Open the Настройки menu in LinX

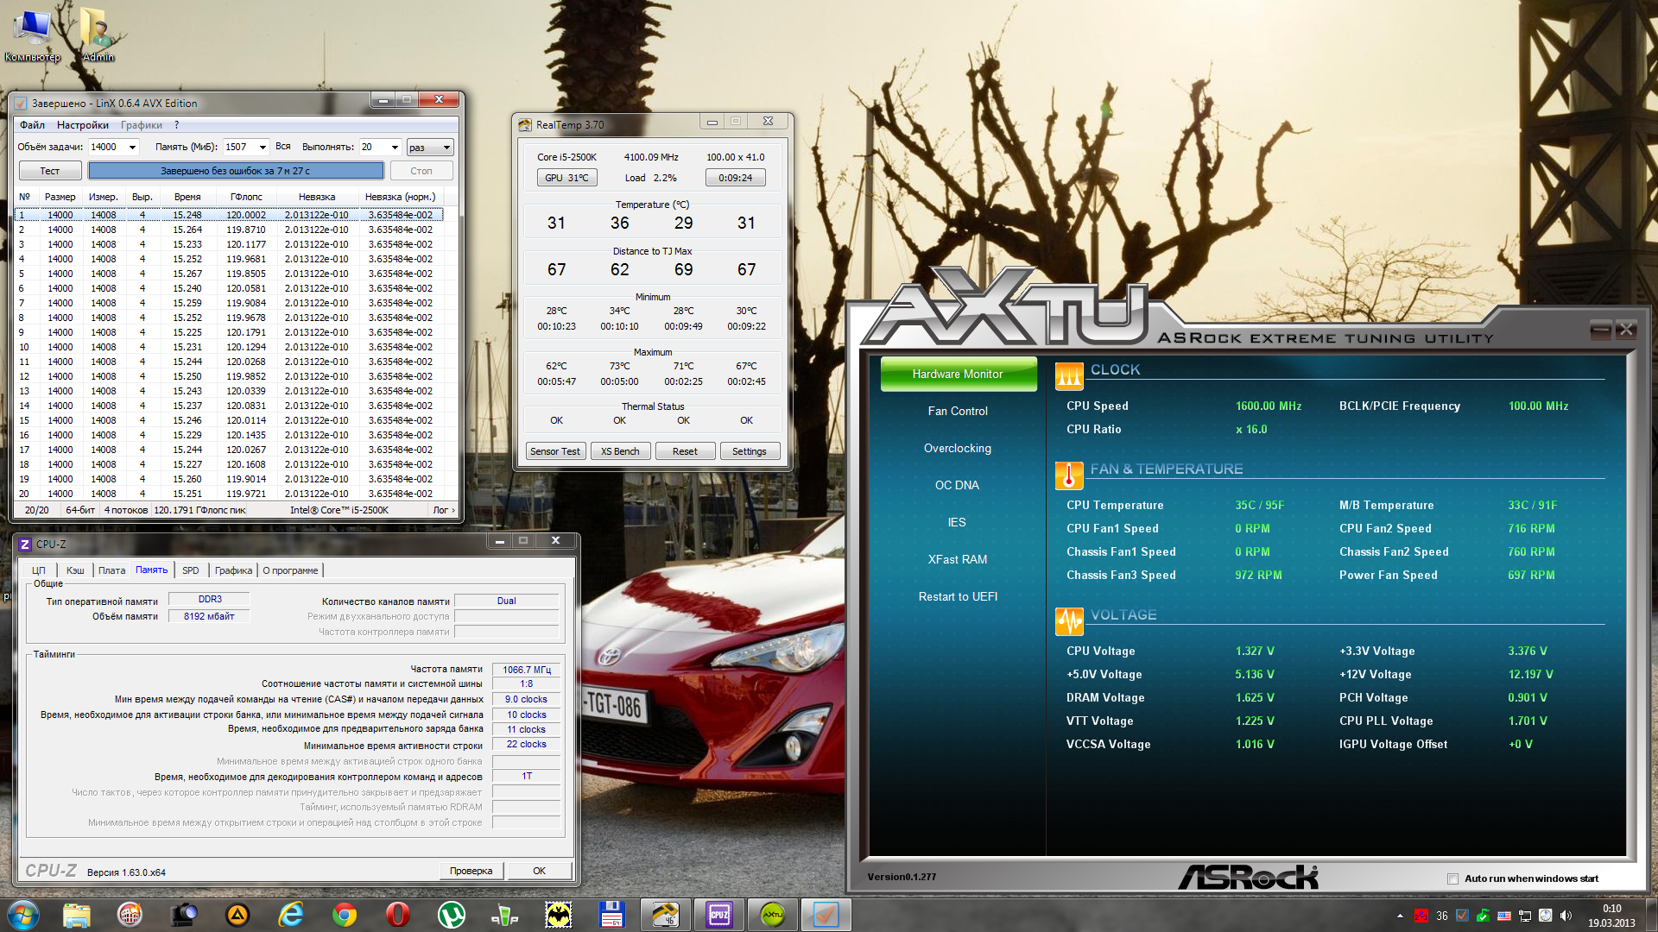(x=83, y=125)
